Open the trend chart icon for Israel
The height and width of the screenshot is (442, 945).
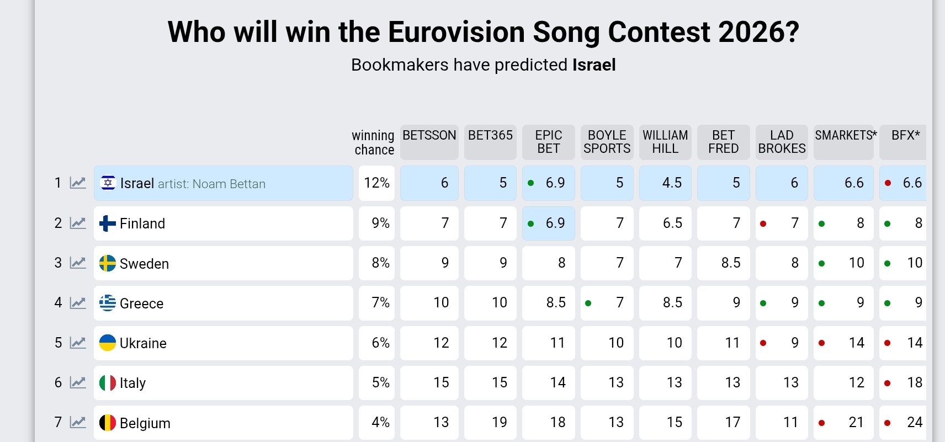coord(78,183)
